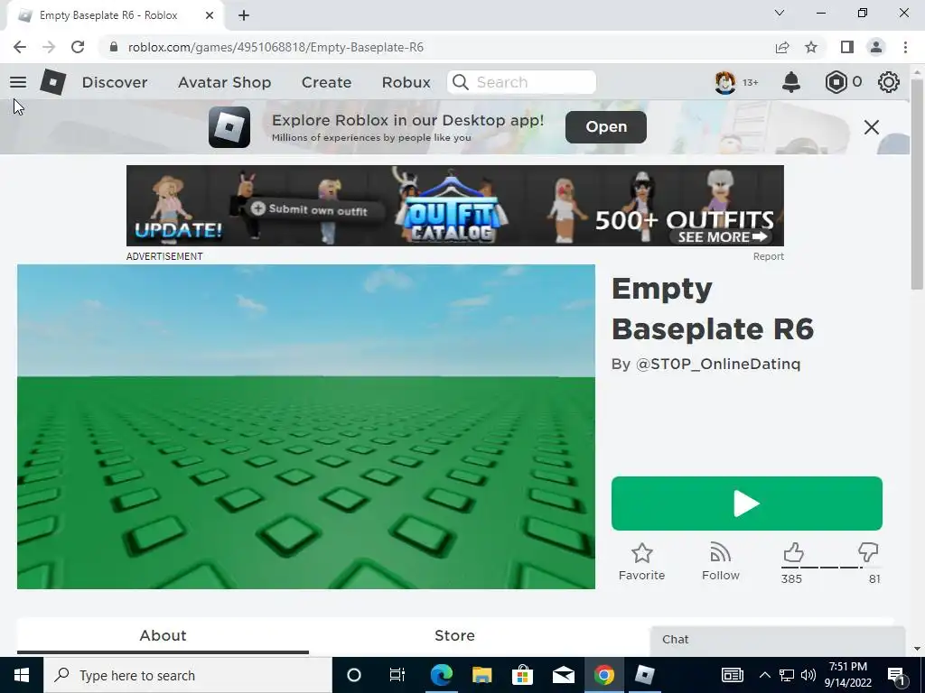The width and height of the screenshot is (925, 693).
Task: Open the Chrome three-dot menu
Action: click(905, 47)
